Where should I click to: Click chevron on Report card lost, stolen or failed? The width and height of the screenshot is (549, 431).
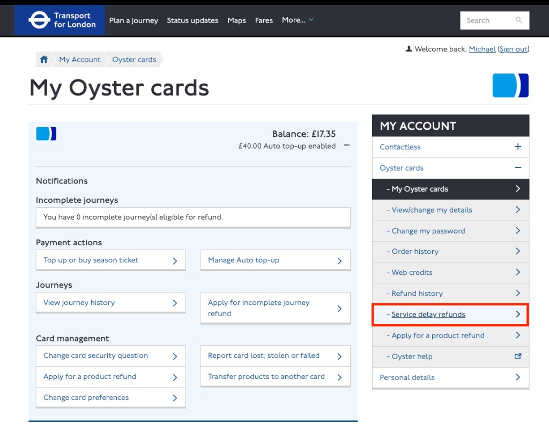point(339,356)
